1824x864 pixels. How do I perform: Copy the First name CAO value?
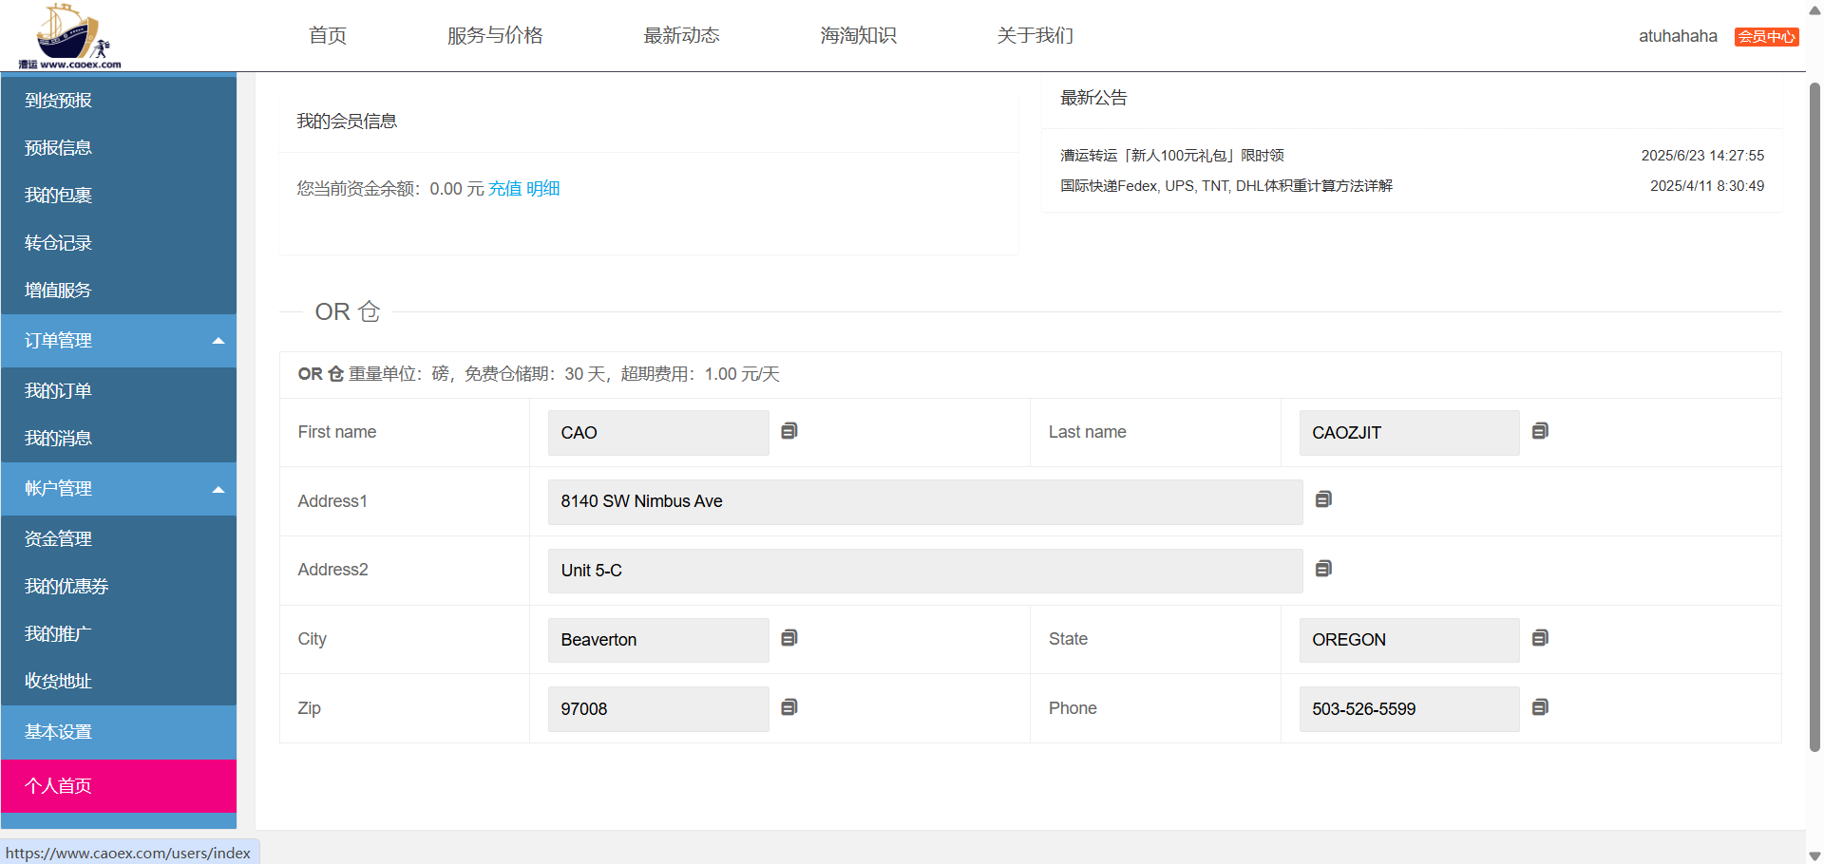tap(788, 431)
